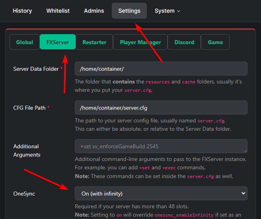
Task: Switch to the Game settings tab
Action: pyautogui.click(x=215, y=42)
